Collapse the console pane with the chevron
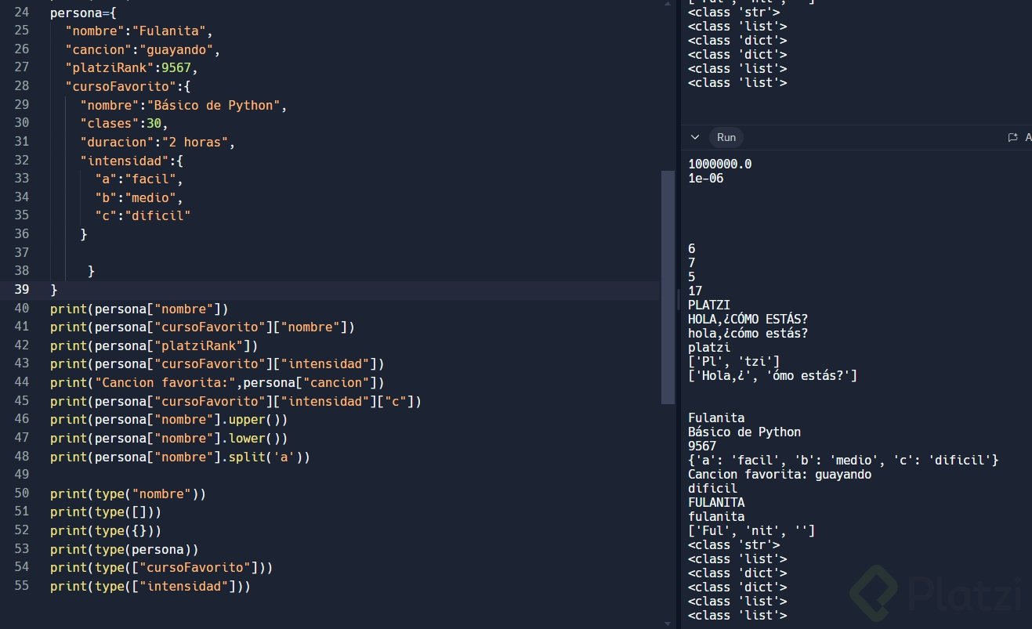This screenshot has height=629, width=1032. pos(694,137)
